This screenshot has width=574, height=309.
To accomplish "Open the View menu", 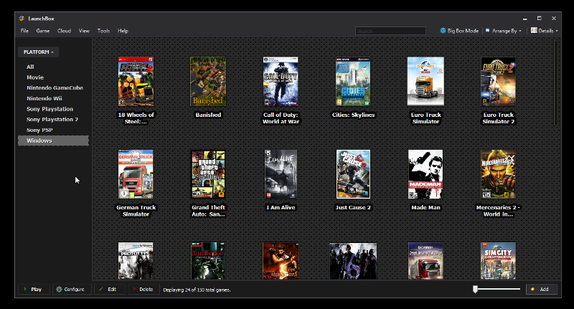I will [84, 31].
